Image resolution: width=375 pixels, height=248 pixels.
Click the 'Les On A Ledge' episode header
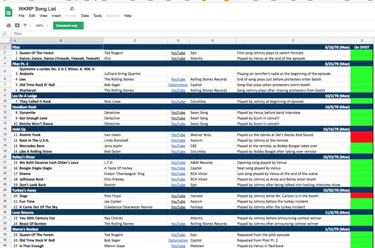[25, 96]
